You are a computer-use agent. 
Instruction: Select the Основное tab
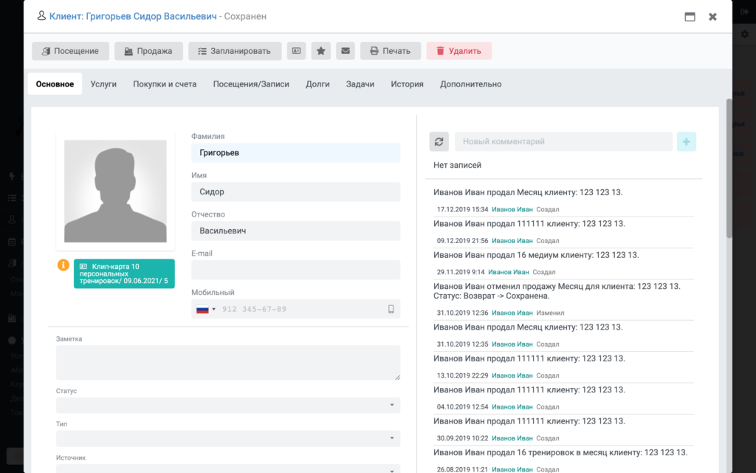tap(55, 84)
